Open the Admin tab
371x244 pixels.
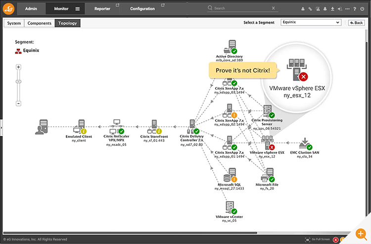pyautogui.click(x=31, y=9)
